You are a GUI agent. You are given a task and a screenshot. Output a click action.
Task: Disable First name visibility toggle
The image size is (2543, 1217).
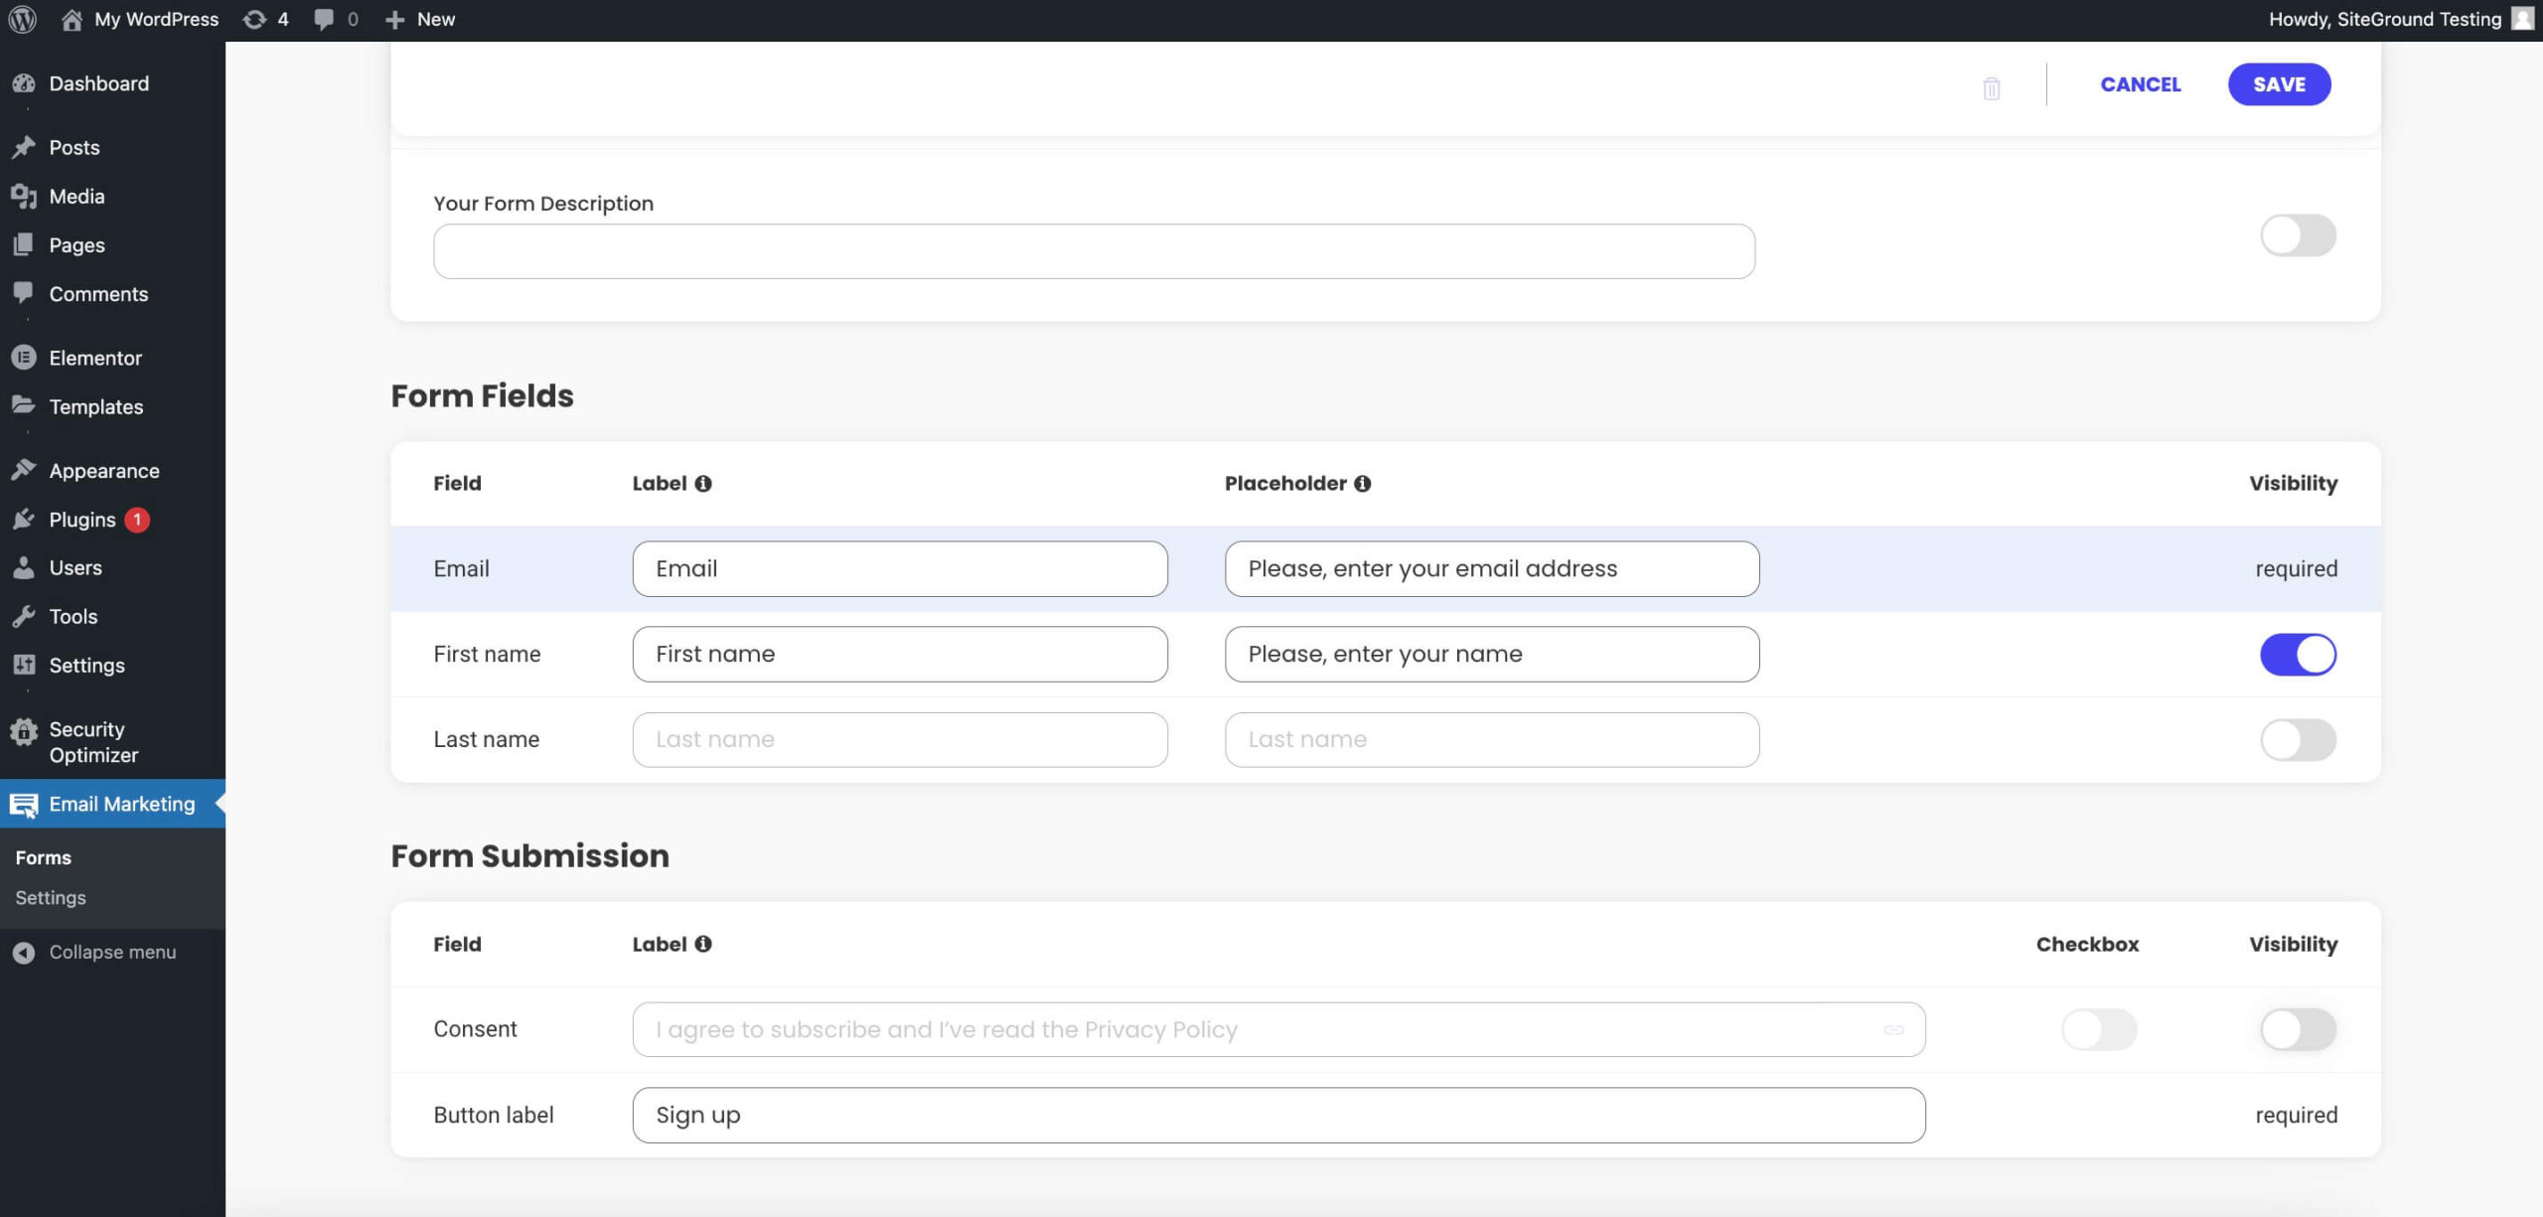pyautogui.click(x=2298, y=654)
